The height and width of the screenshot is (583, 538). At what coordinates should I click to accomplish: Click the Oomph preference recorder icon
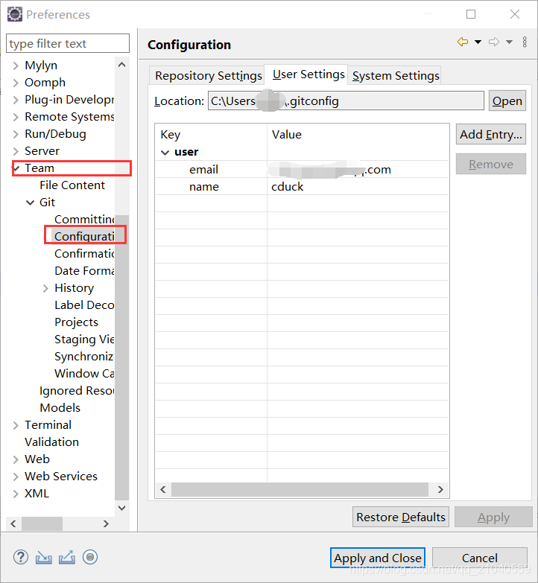(90, 557)
